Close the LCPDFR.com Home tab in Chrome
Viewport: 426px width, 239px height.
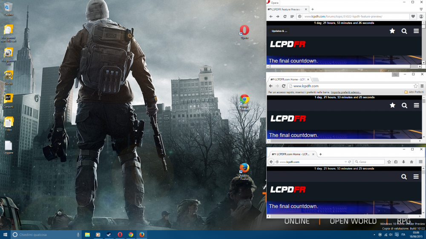pyautogui.click(x=308, y=80)
